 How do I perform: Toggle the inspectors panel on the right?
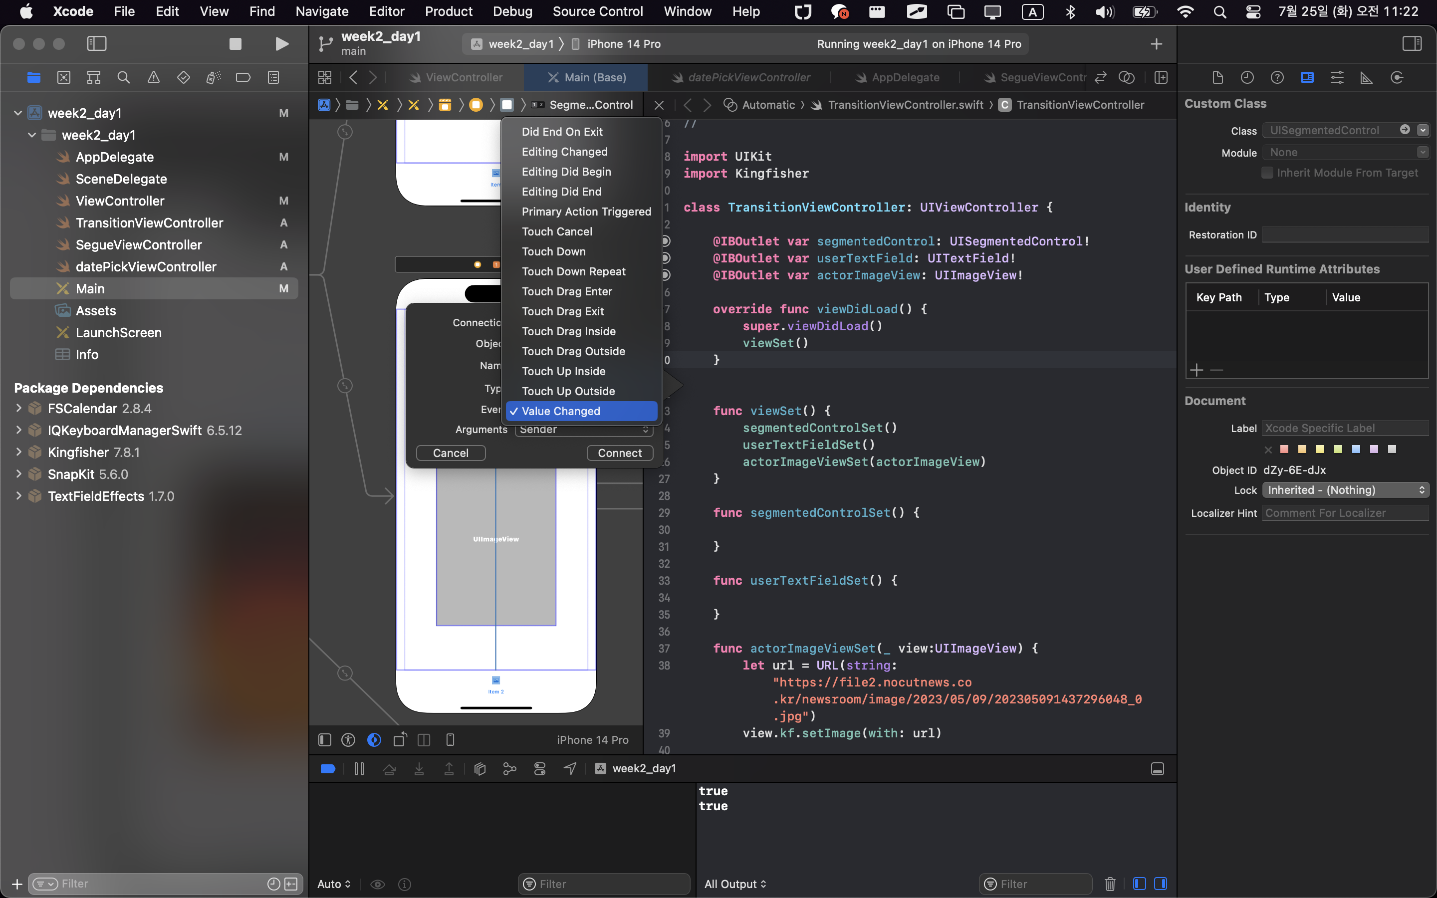tap(1412, 43)
